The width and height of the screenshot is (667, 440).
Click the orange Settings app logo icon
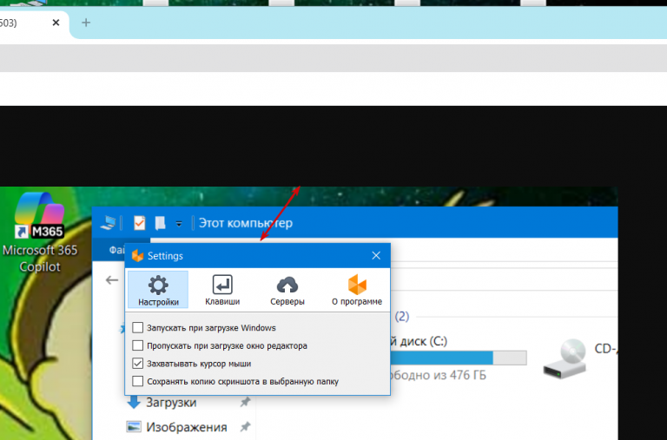pos(137,255)
